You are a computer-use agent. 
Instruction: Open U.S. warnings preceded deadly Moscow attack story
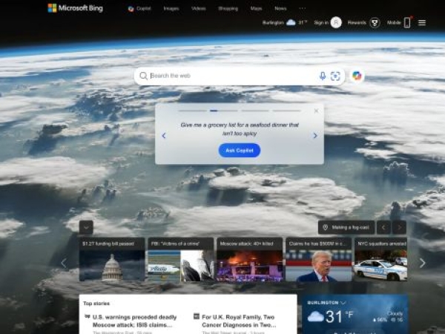[x=134, y=321]
